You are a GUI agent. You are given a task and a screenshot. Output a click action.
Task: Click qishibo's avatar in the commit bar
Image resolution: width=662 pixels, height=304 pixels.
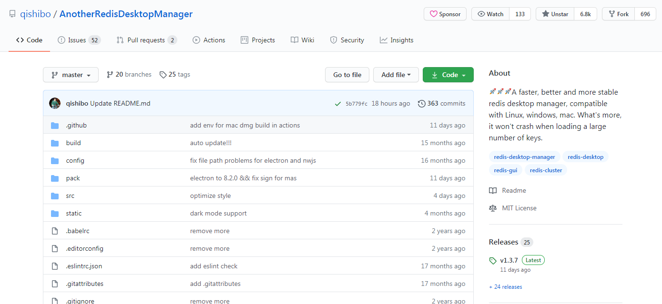pos(55,103)
